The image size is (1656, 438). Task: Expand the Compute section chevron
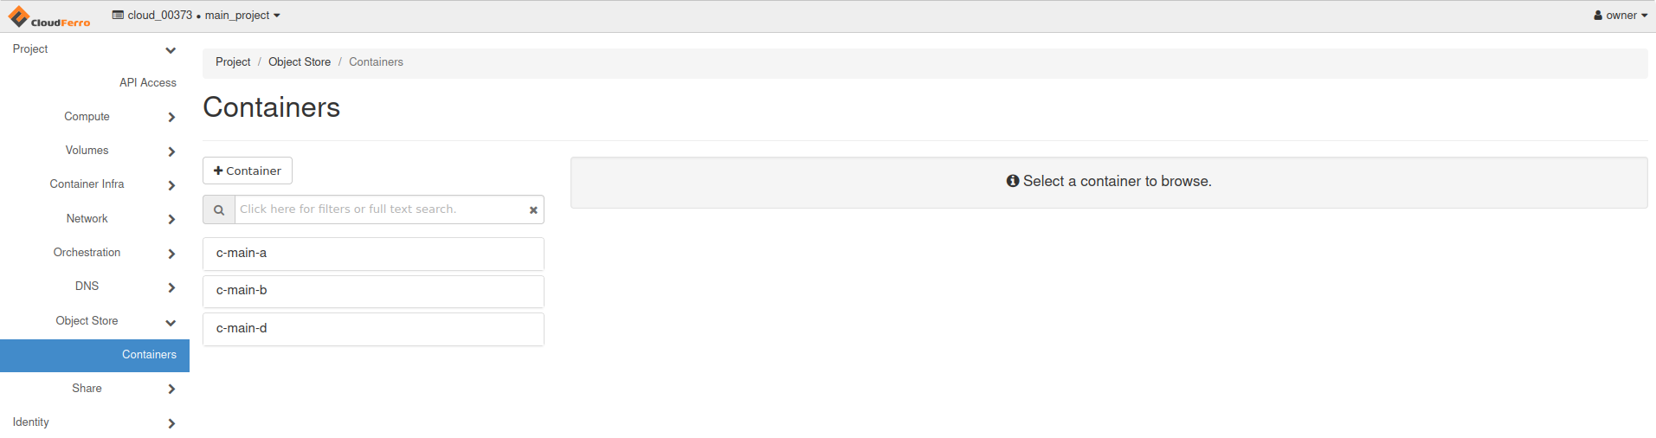(171, 117)
